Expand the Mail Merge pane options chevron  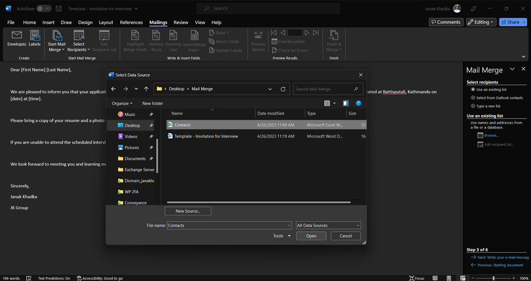512,69
